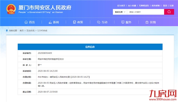Image resolution: width=178 pixels, height=102 pixels.
Task: Select the deadline 2020-08-07 23:59:00
Action: (x=48, y=92)
